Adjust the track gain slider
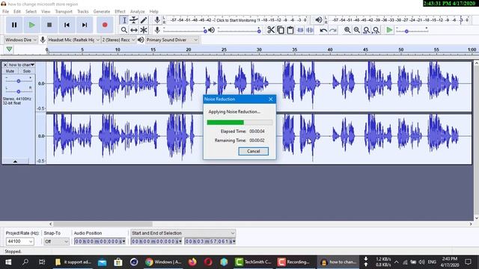The width and height of the screenshot is (479, 269). pyautogui.click(x=18, y=81)
